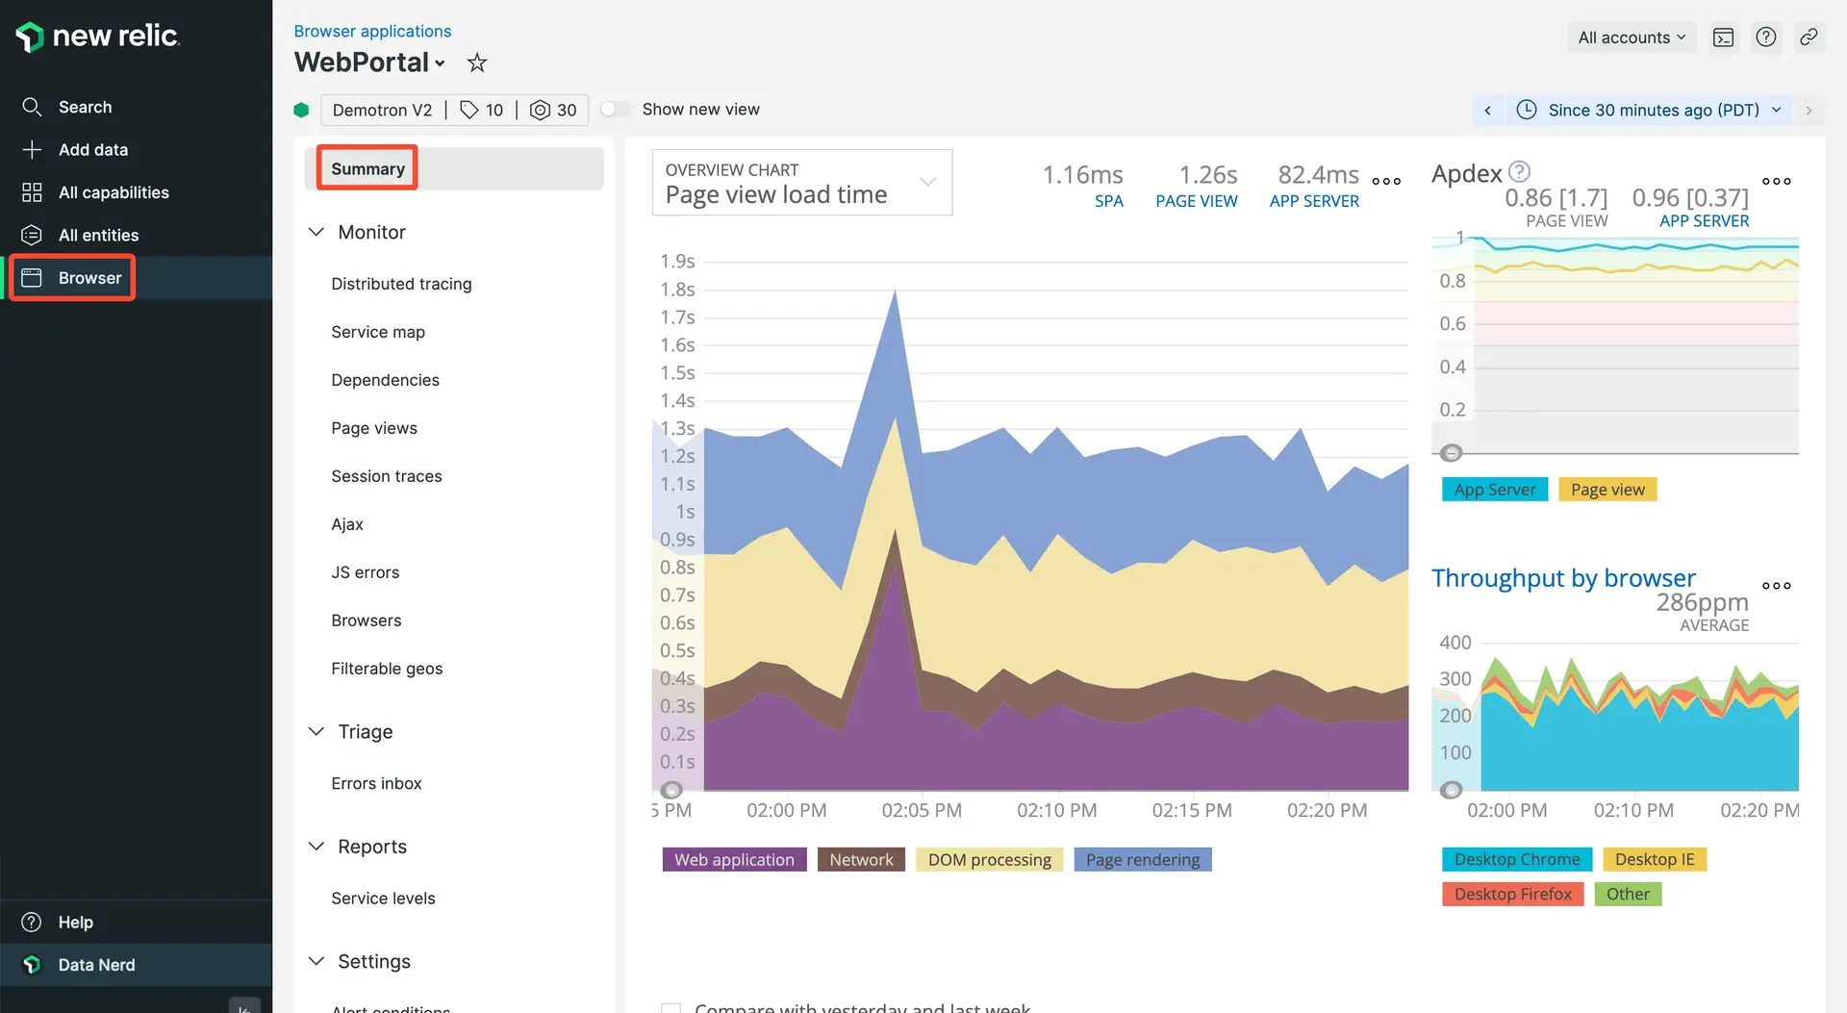Open Session traces in the sidebar
This screenshot has width=1847, height=1013.
pyautogui.click(x=386, y=476)
